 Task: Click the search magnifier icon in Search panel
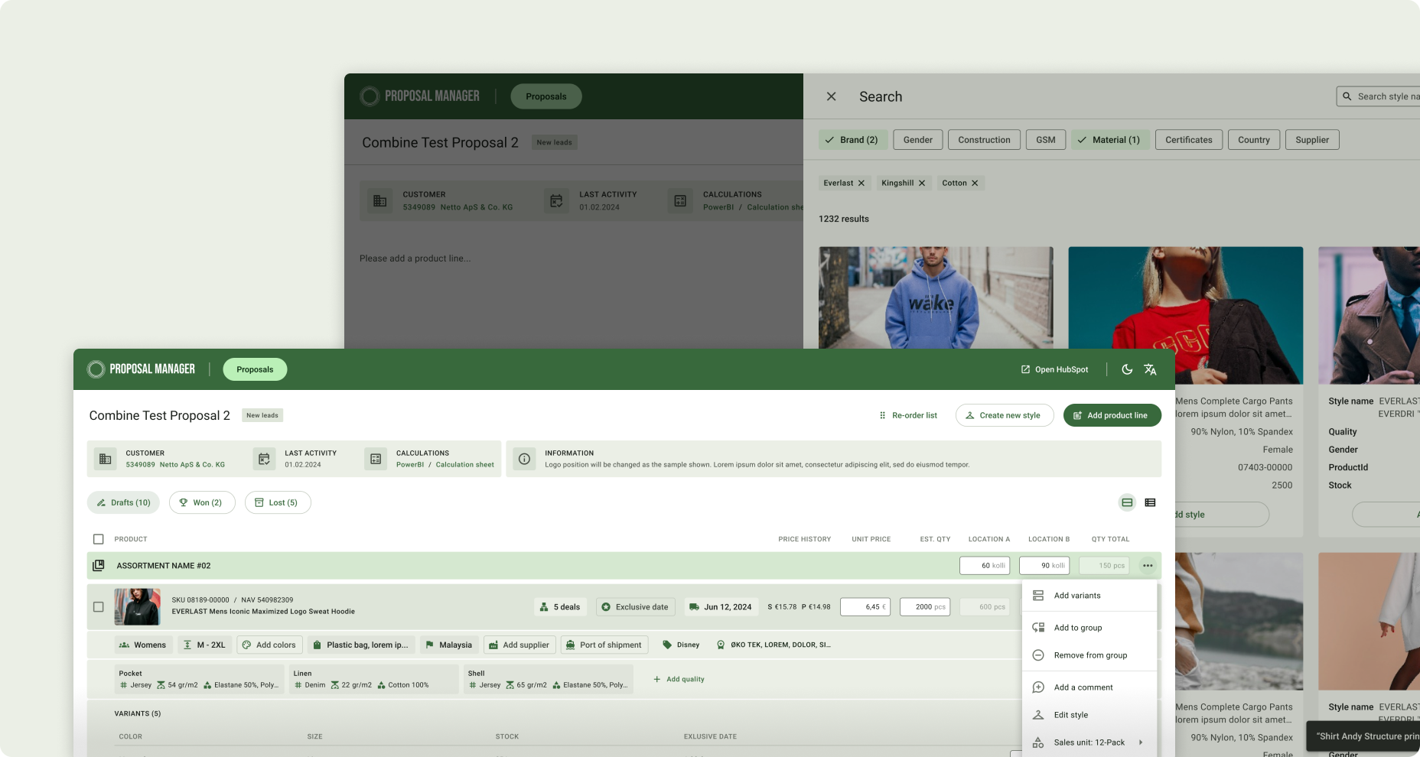1347,96
